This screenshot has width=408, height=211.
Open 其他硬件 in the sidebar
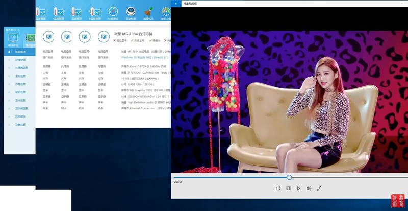point(20,116)
